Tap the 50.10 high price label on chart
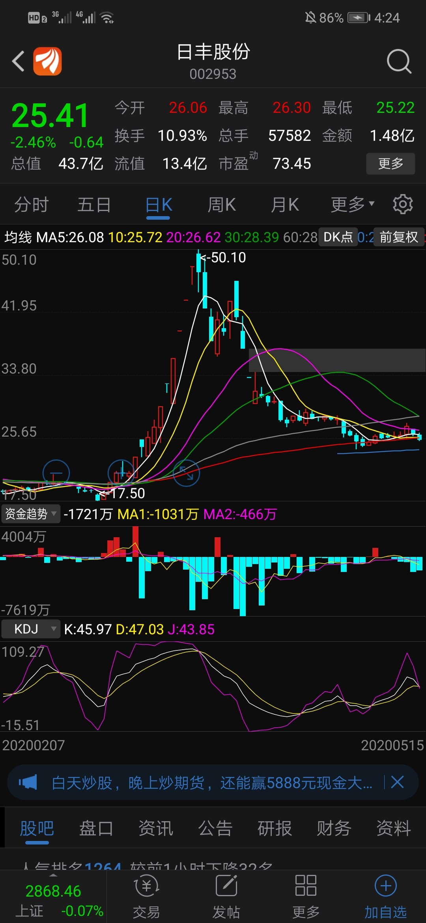426x923 pixels. (223, 258)
